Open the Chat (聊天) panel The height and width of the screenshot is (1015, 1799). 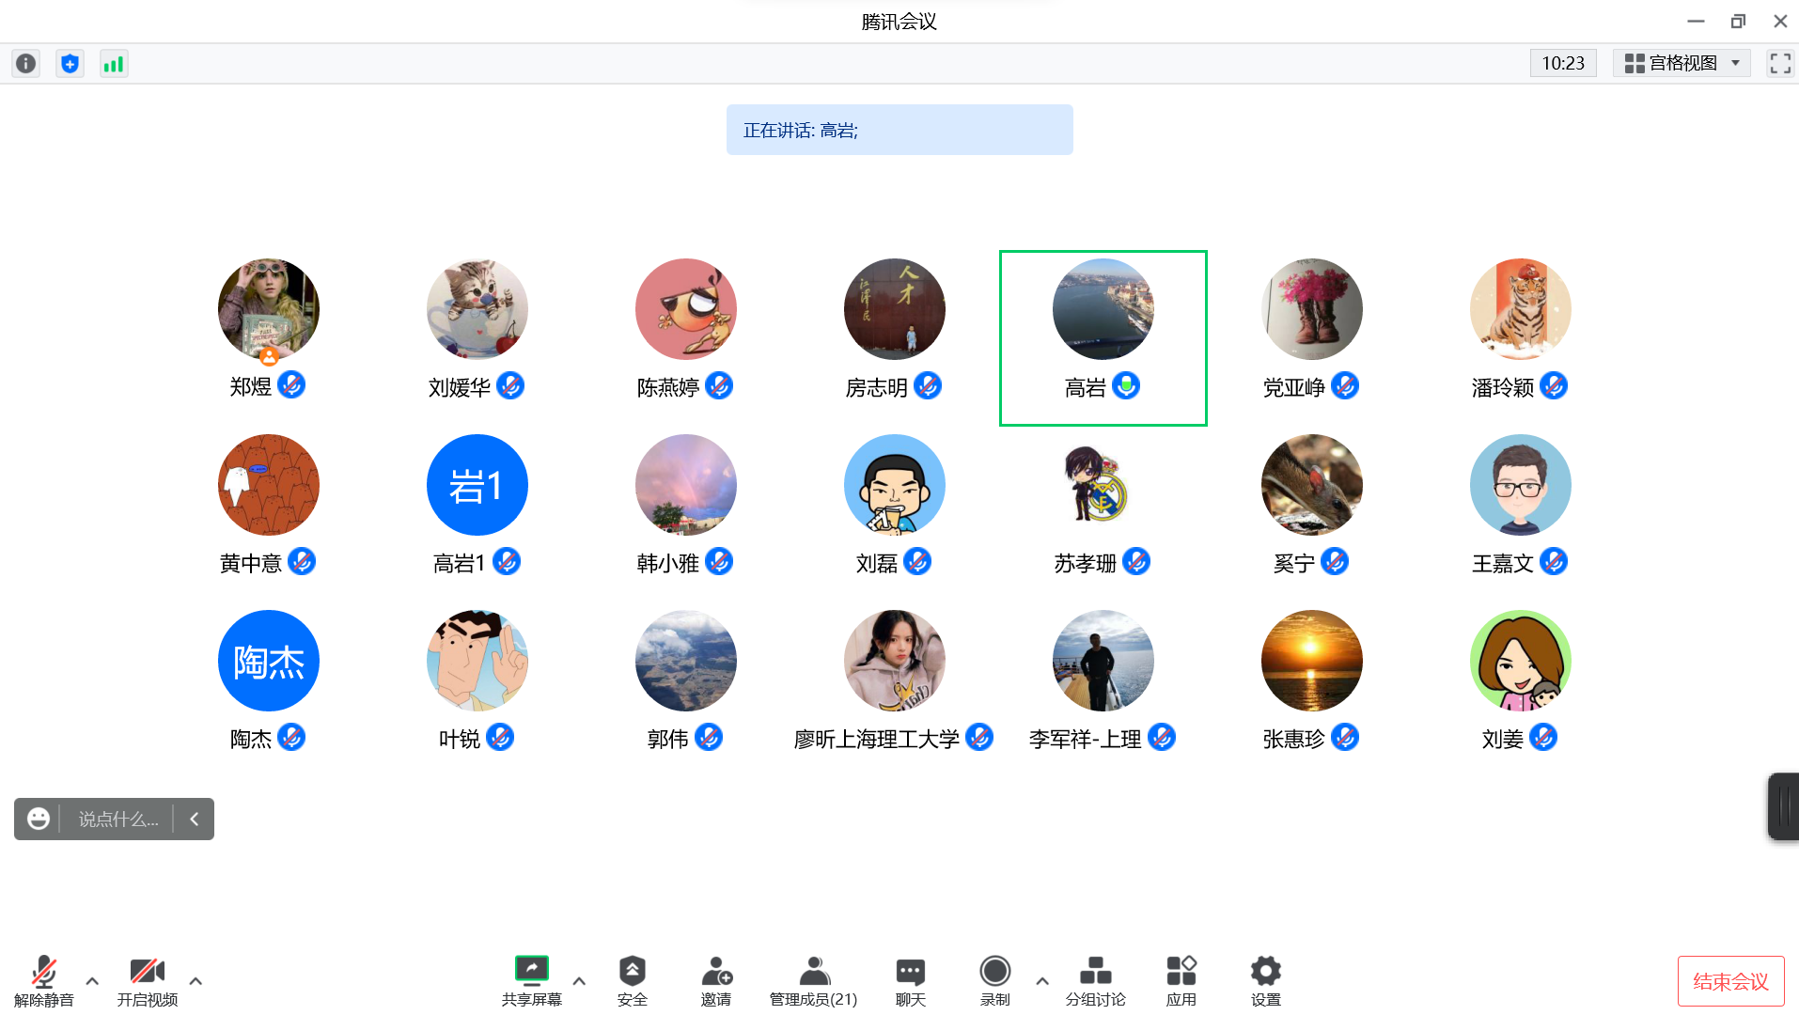(x=910, y=979)
